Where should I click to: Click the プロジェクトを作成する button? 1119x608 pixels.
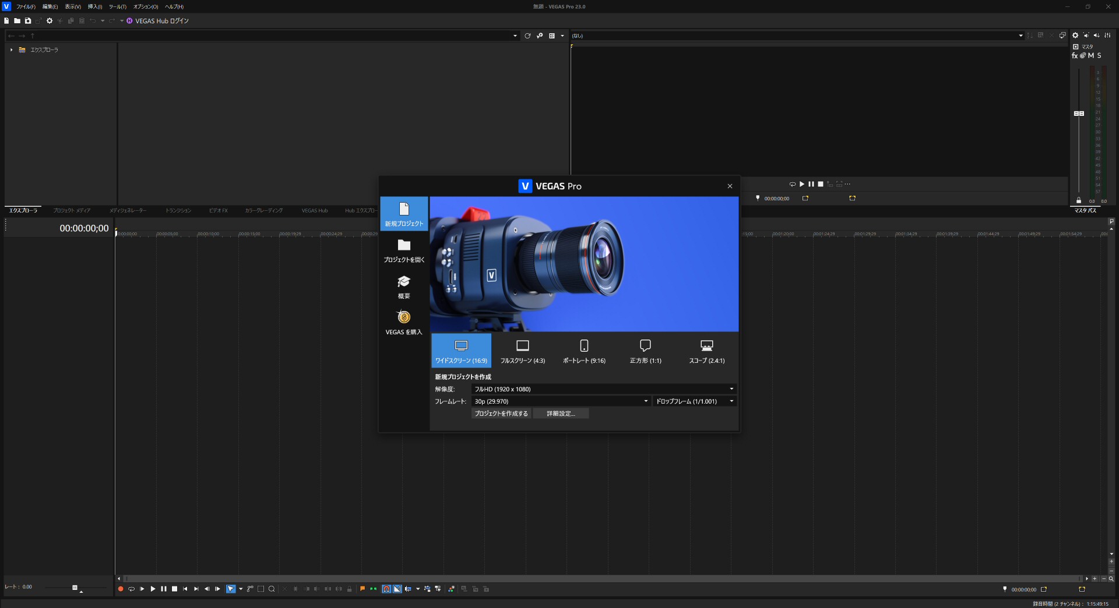(x=501, y=413)
